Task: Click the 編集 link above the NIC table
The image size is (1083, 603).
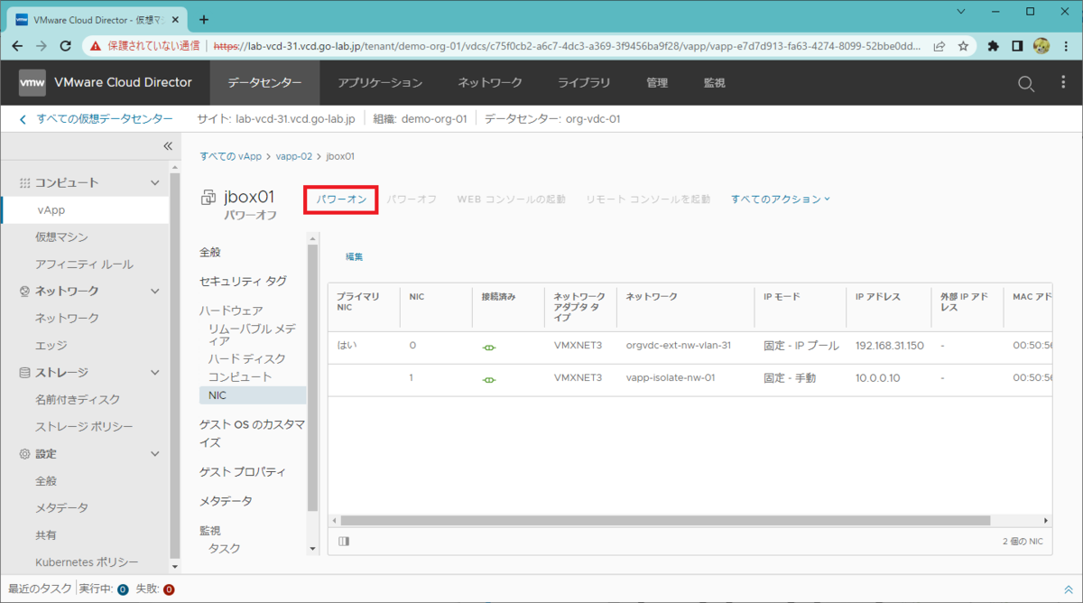Action: click(355, 257)
